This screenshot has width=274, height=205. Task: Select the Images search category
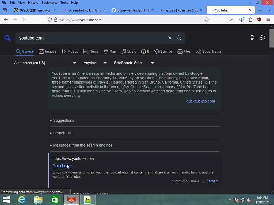pos(48,52)
